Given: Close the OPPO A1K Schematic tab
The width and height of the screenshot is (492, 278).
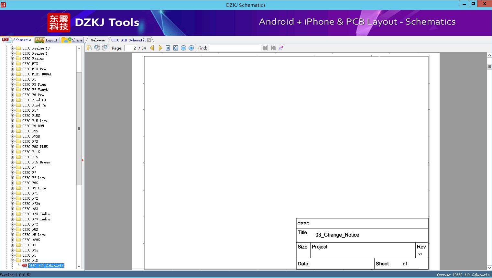Looking at the screenshot, I should point(149,40).
